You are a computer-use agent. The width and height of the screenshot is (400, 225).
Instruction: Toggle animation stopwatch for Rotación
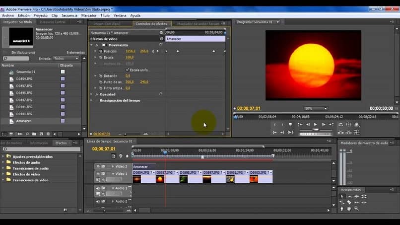(x=100, y=75)
